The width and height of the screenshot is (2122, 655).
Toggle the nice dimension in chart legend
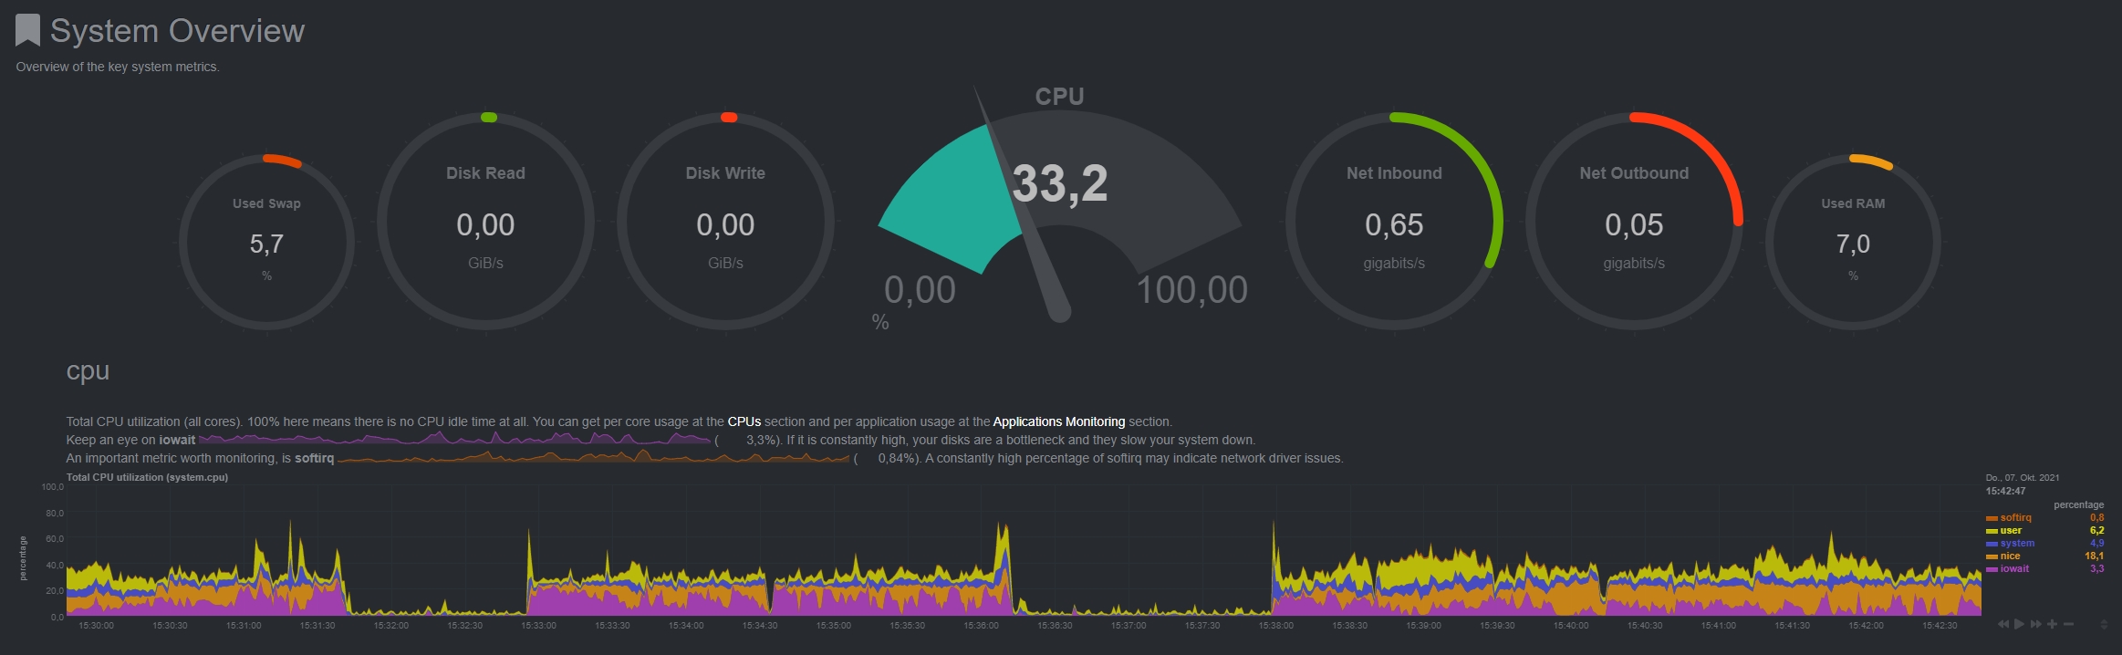click(x=2010, y=556)
